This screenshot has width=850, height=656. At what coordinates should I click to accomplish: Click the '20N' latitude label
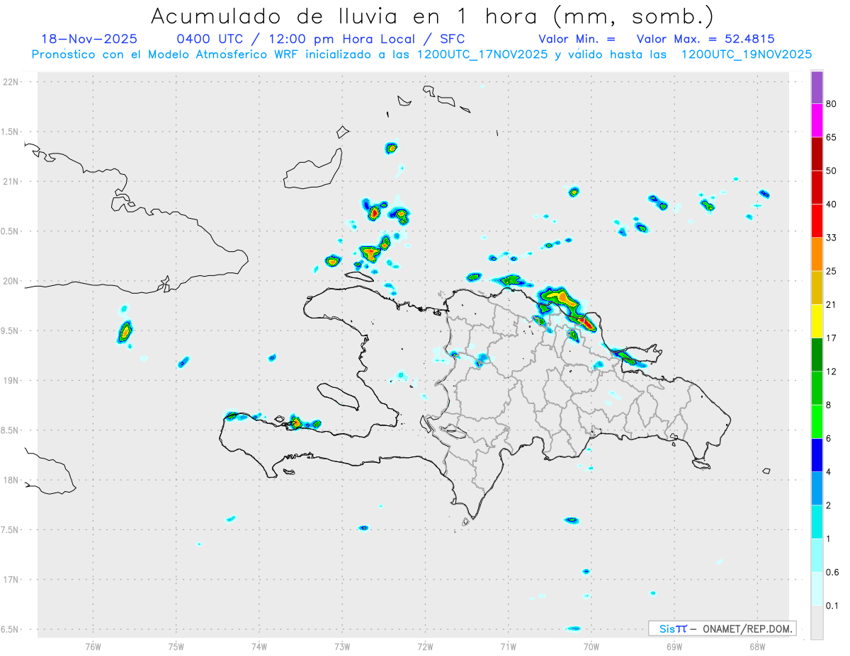(11, 281)
